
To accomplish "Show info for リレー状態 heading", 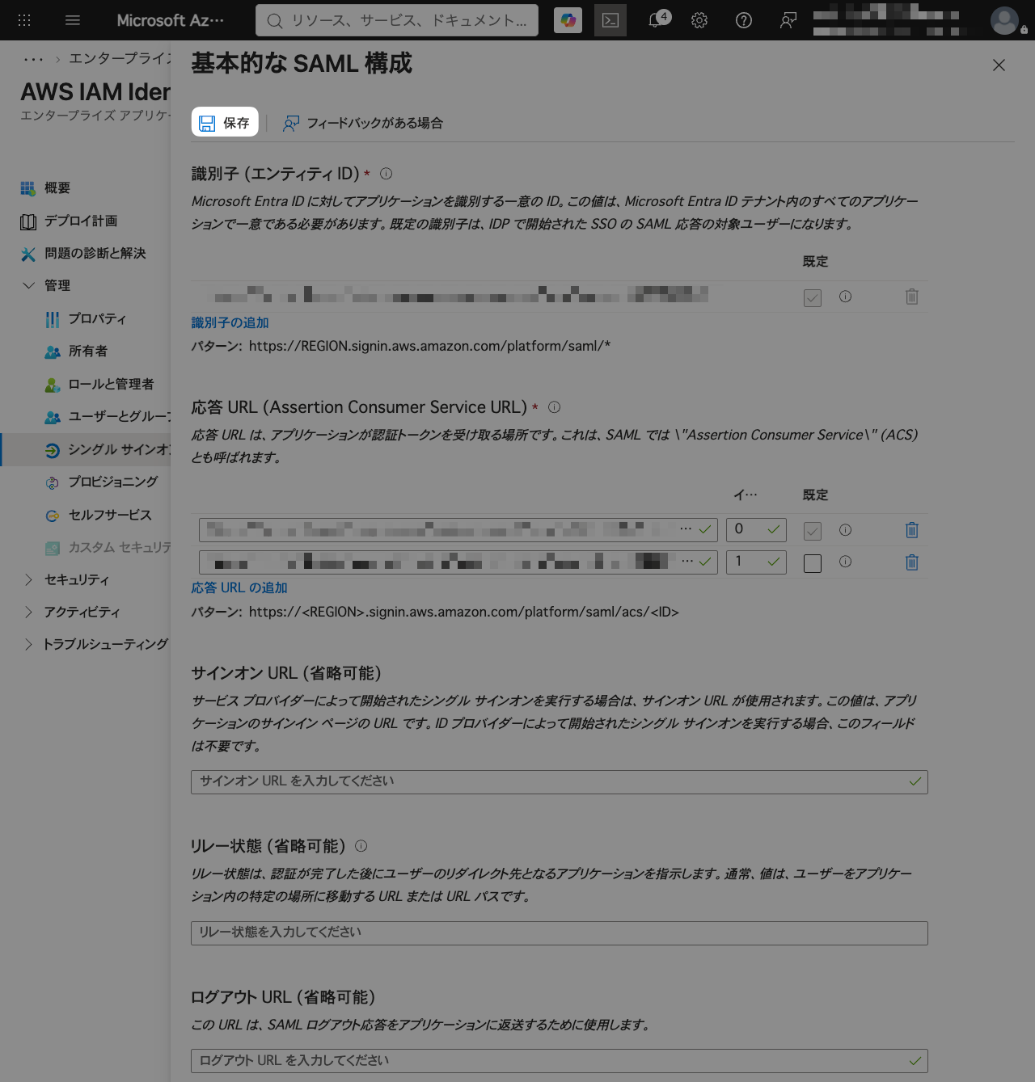I will [x=361, y=846].
